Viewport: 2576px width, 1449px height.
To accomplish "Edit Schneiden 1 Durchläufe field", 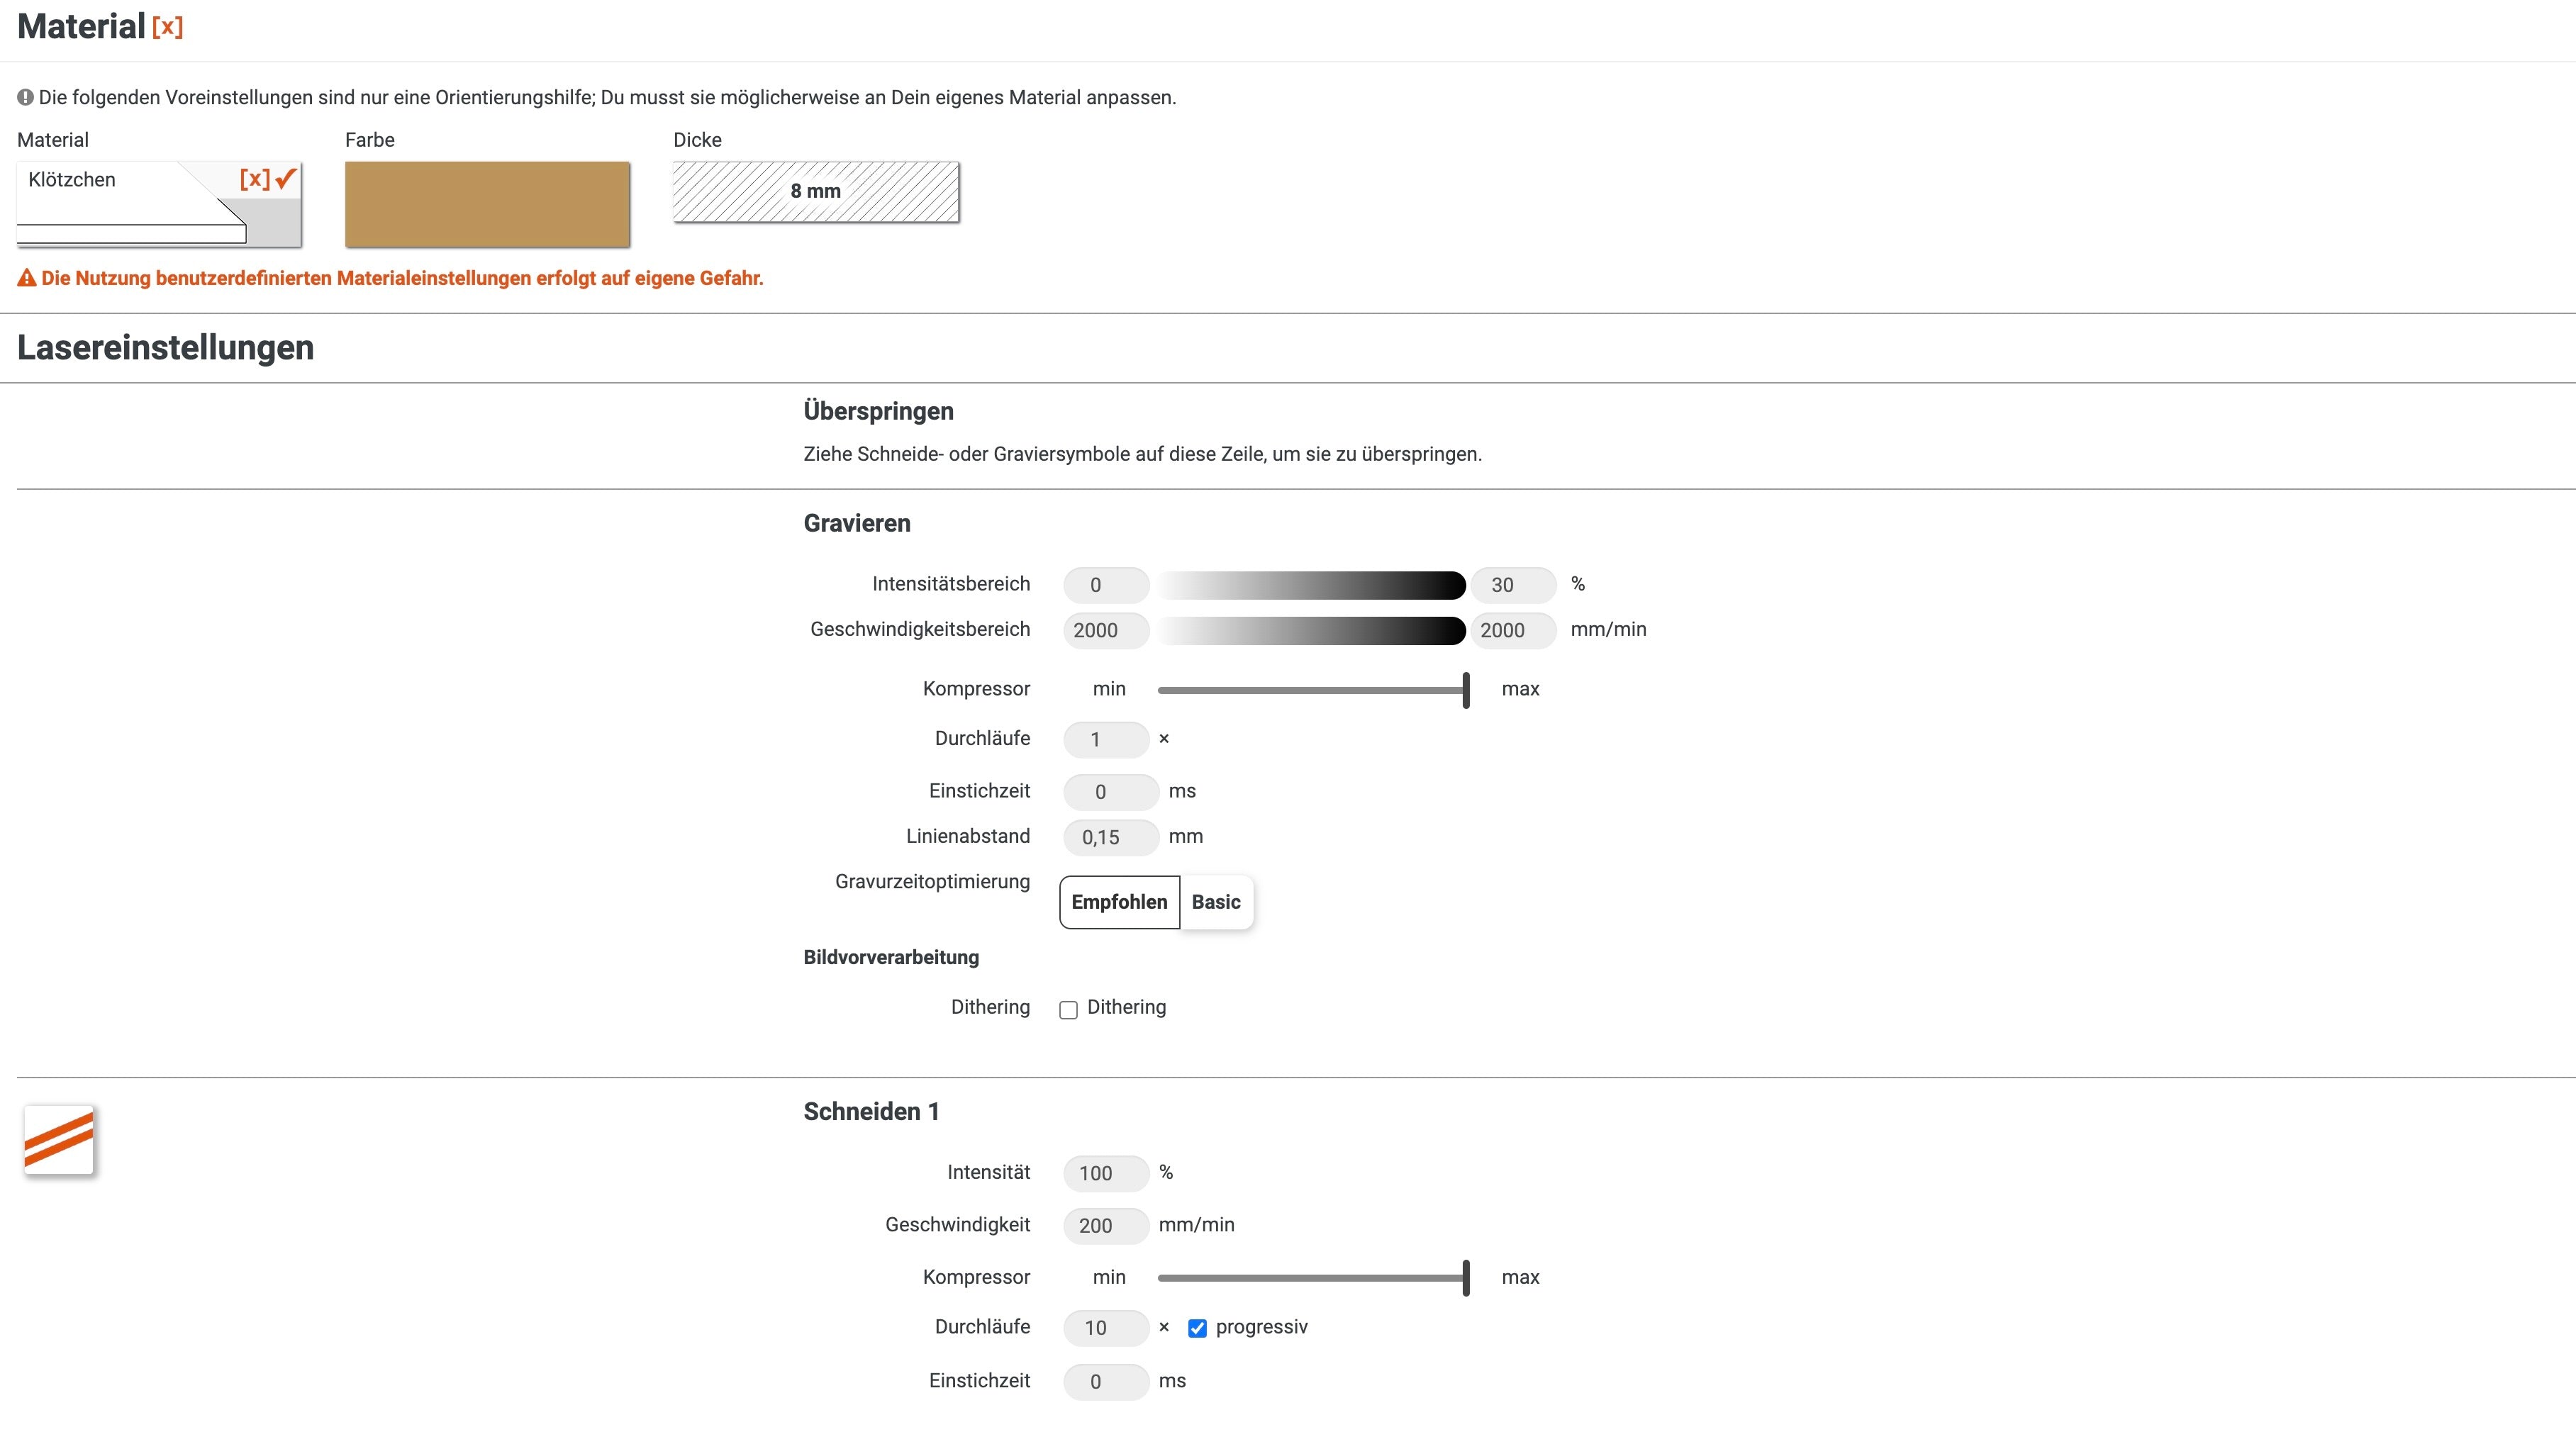I will 1106,1328.
